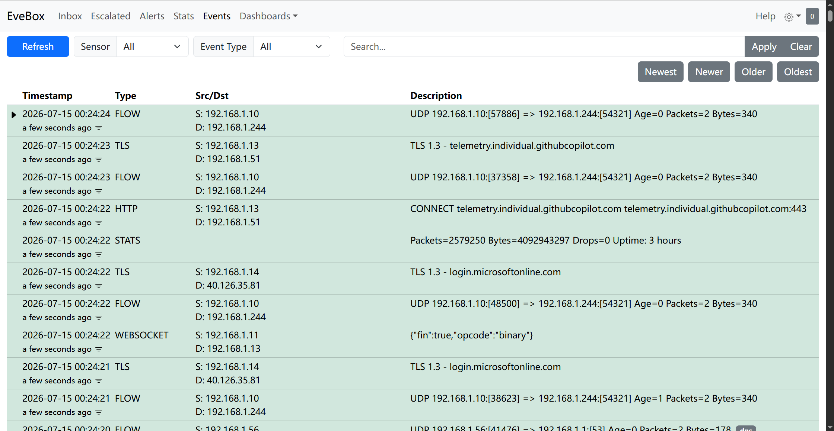Click the Src/Dst column header
834x431 pixels.
click(x=212, y=96)
